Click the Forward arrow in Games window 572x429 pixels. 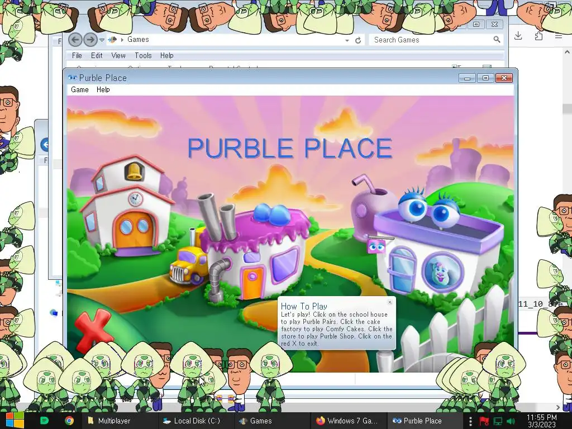tap(90, 40)
